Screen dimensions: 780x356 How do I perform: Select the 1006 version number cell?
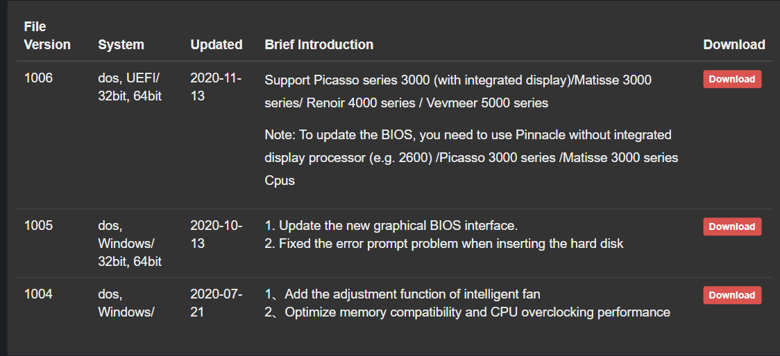(x=38, y=78)
